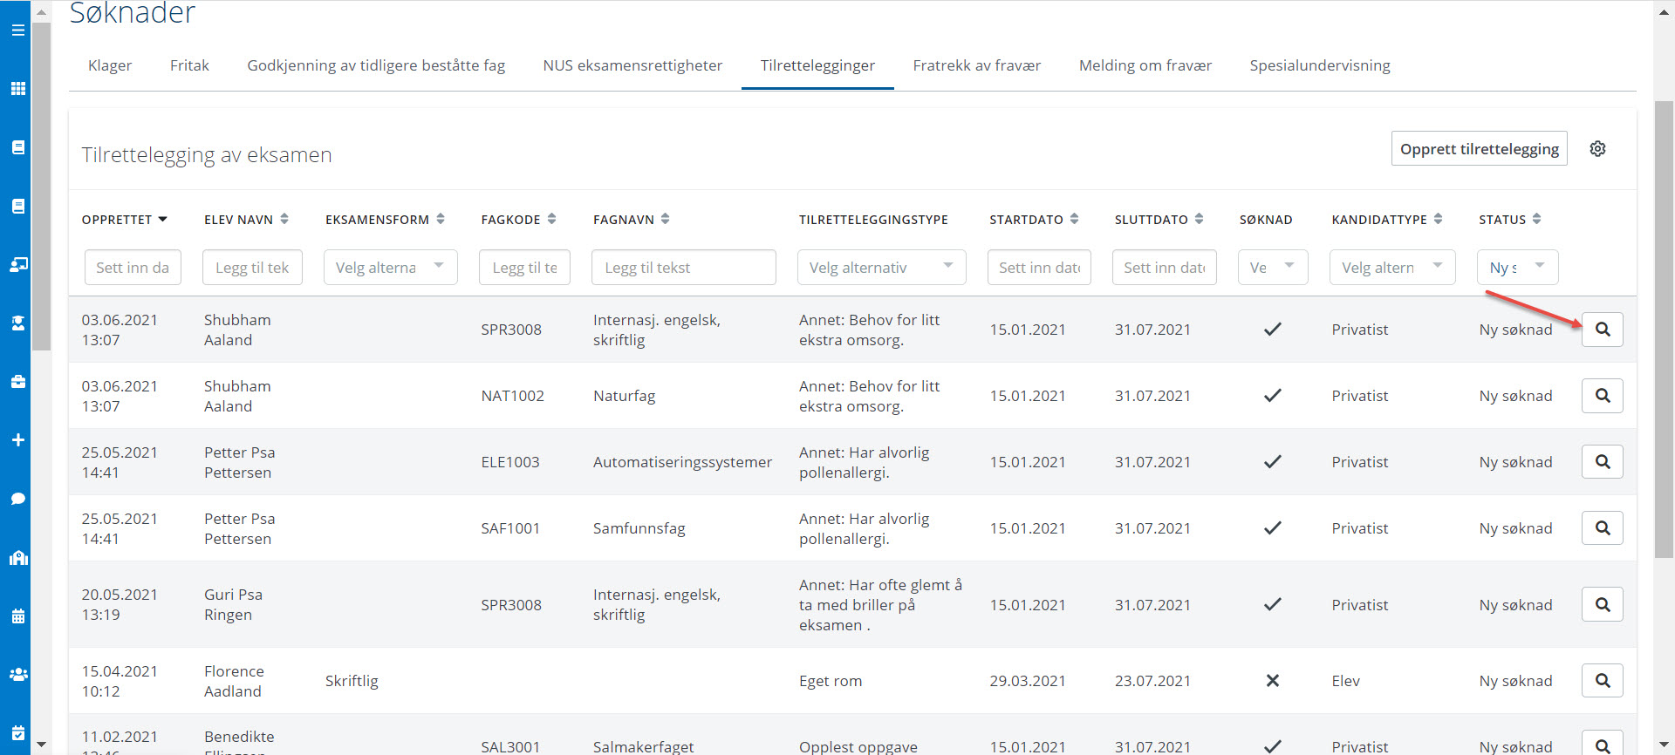Open NUS eksamensrettigheter tab
1675x755 pixels.
[x=632, y=65]
